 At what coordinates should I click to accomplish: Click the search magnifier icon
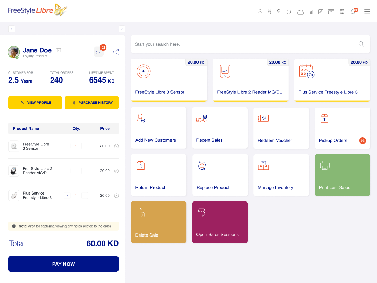(x=361, y=44)
